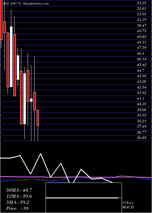Select the 44.7 price axis label
The height and width of the screenshot is (213, 152).
point(140,71)
